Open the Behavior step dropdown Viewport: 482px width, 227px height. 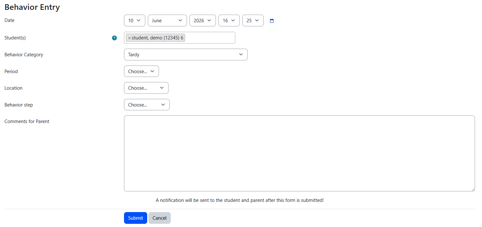147,105
